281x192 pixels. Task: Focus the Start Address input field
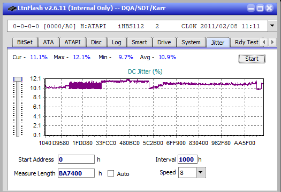[x=76, y=159]
